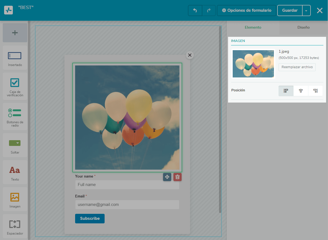Delete the selected image with trash icon
Screen dimensions: 328x240
177,177
